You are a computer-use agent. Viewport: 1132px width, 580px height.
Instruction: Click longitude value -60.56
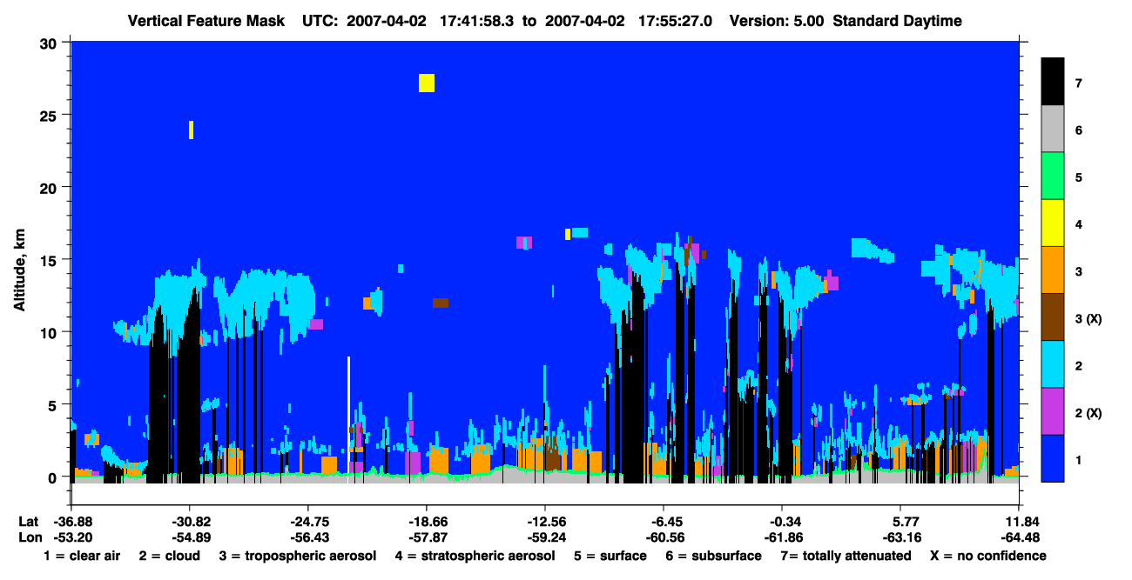pos(664,537)
